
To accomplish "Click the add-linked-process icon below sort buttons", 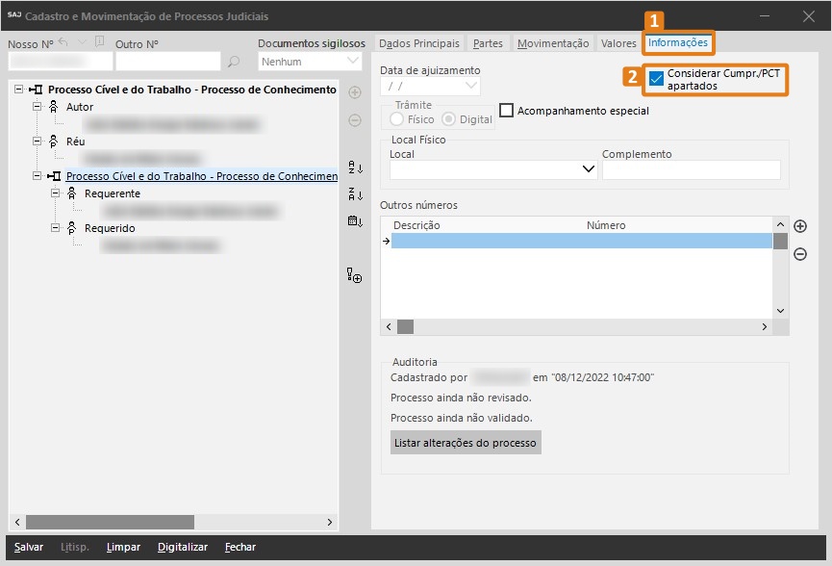I will (x=355, y=276).
